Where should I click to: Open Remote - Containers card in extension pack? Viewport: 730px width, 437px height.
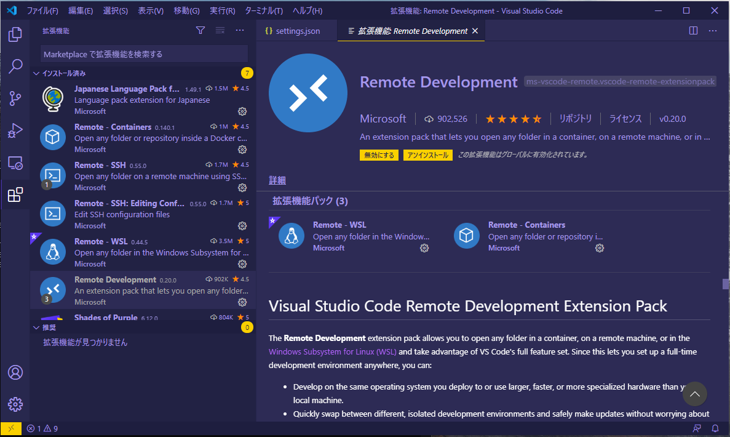click(x=530, y=236)
